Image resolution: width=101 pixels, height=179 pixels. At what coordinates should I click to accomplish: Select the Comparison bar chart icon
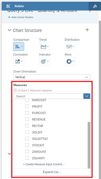(19, 46)
